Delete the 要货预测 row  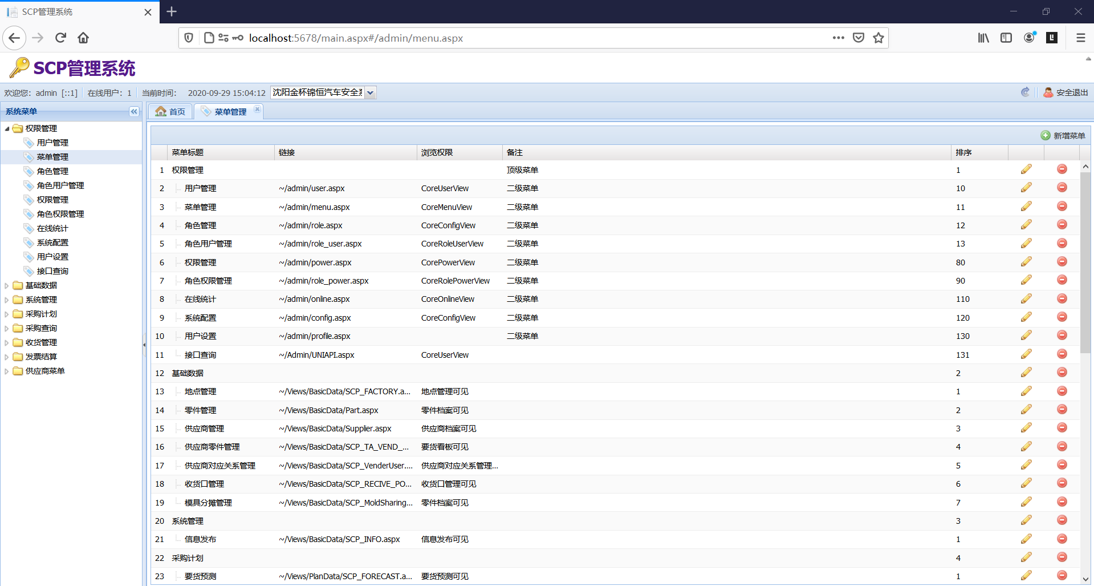(x=1062, y=576)
